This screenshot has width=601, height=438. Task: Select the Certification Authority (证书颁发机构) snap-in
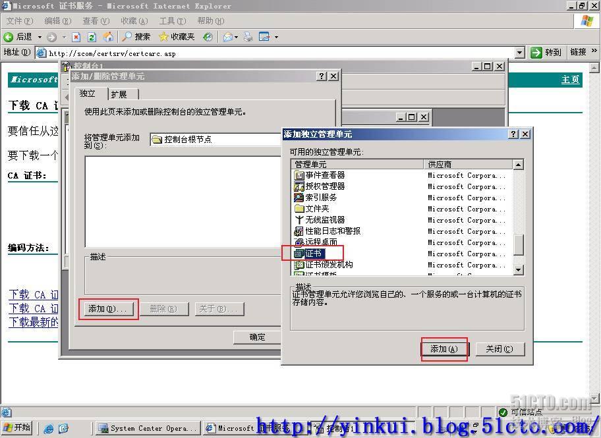tap(324, 264)
